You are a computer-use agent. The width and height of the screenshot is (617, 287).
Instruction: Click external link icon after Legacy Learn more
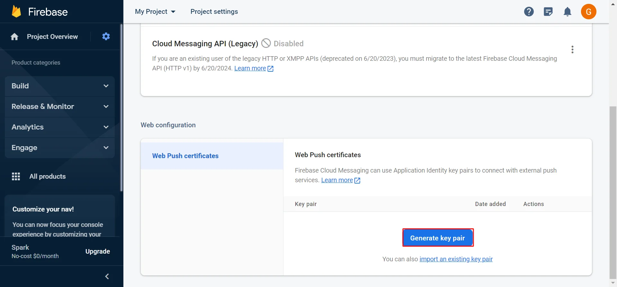click(271, 68)
